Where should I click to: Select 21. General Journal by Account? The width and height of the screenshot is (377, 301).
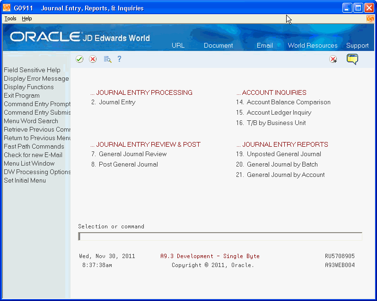(x=281, y=175)
